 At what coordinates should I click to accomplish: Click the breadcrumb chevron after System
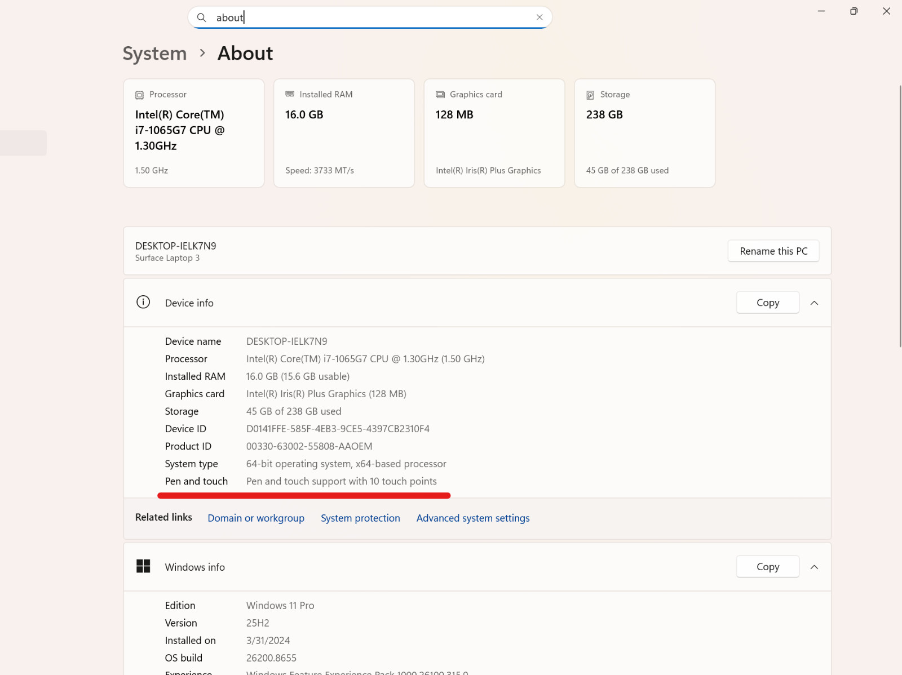[x=202, y=53]
